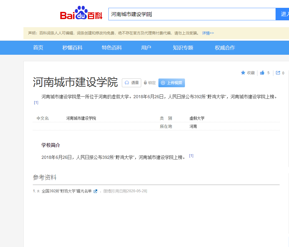Open the 特色百科 navigation item
289x247 pixels.
click(111, 48)
